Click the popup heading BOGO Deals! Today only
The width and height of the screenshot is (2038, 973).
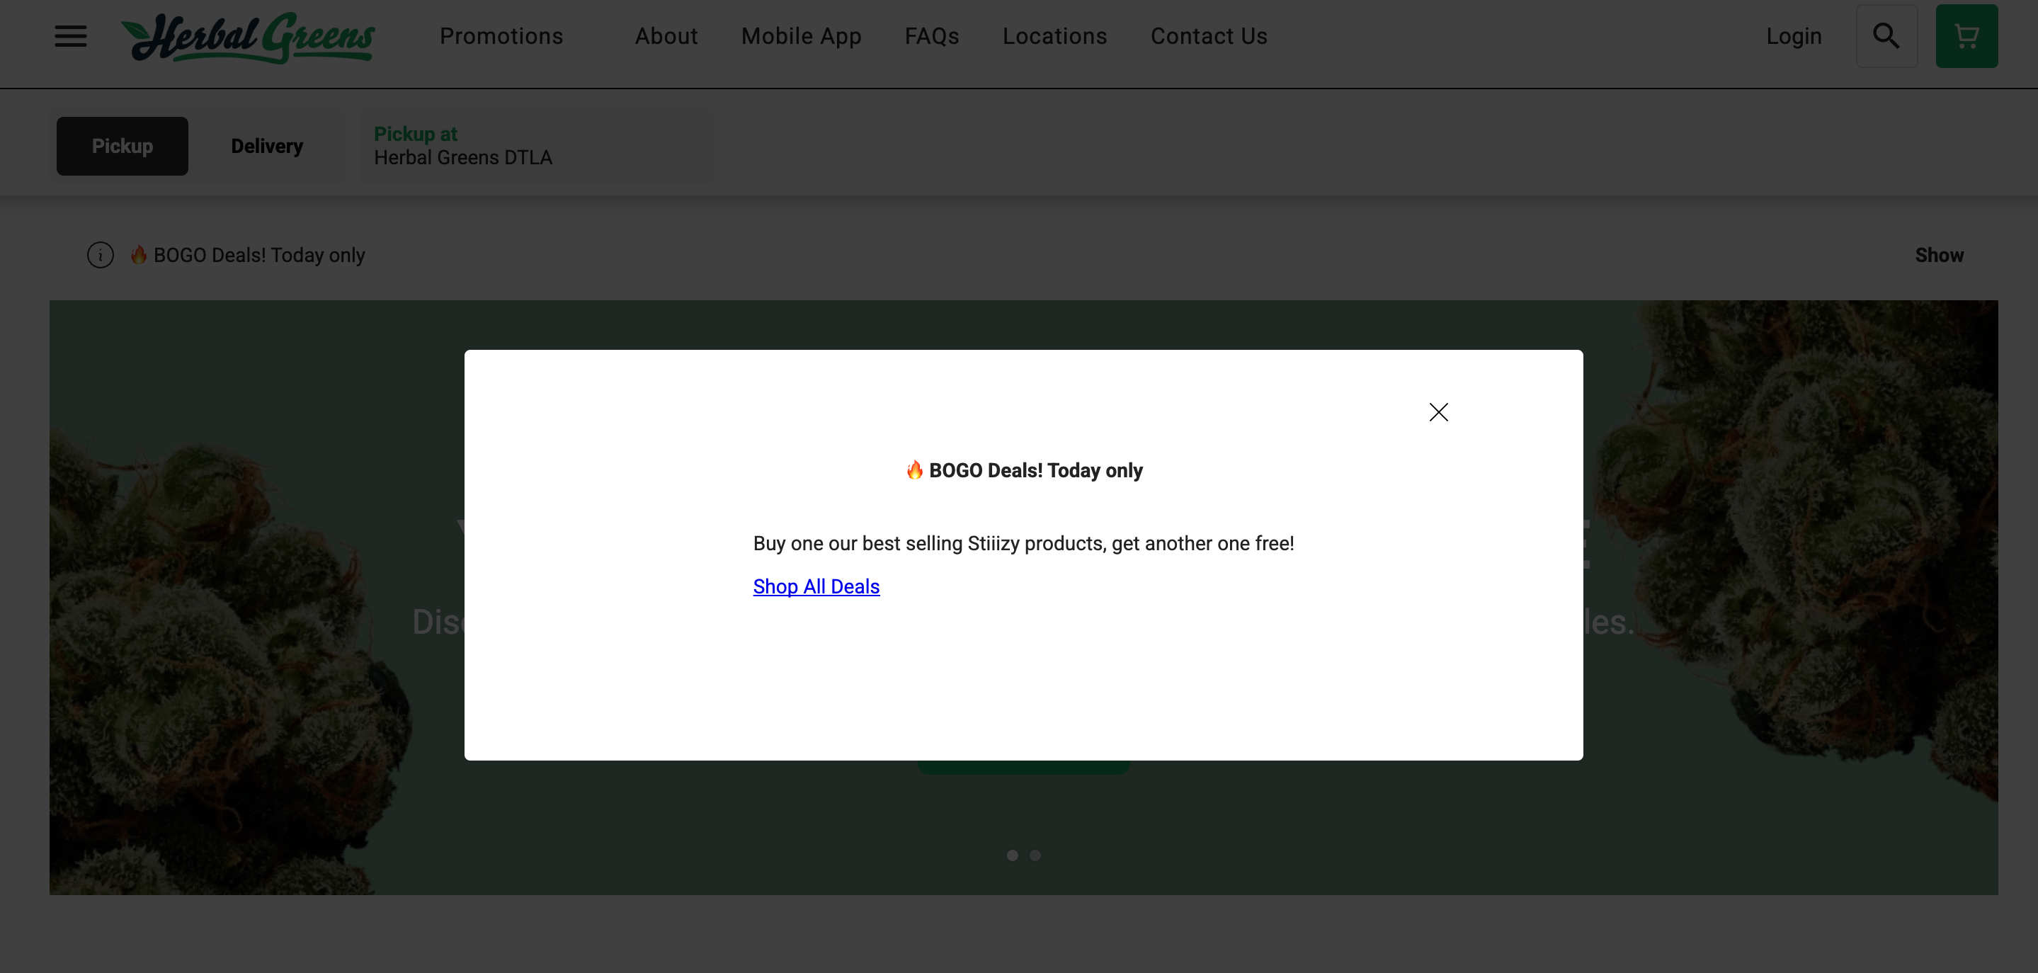click(x=1024, y=471)
